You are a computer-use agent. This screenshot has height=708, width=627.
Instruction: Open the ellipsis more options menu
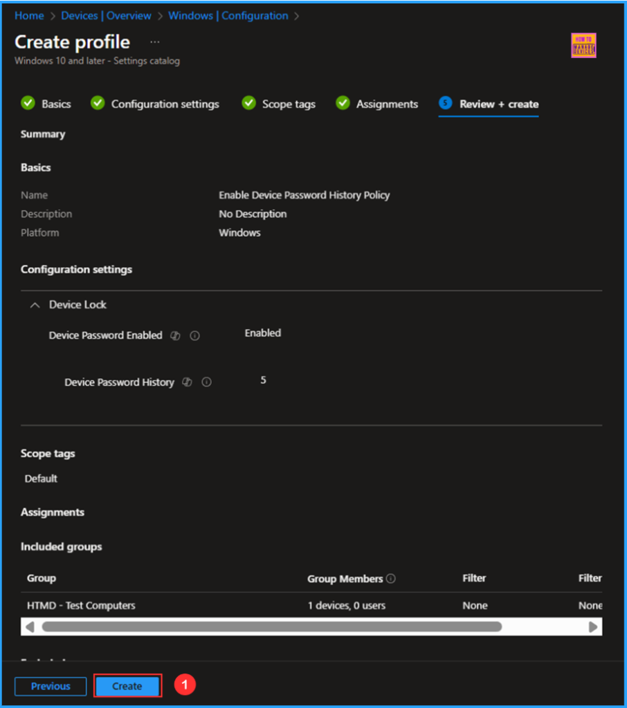(155, 42)
